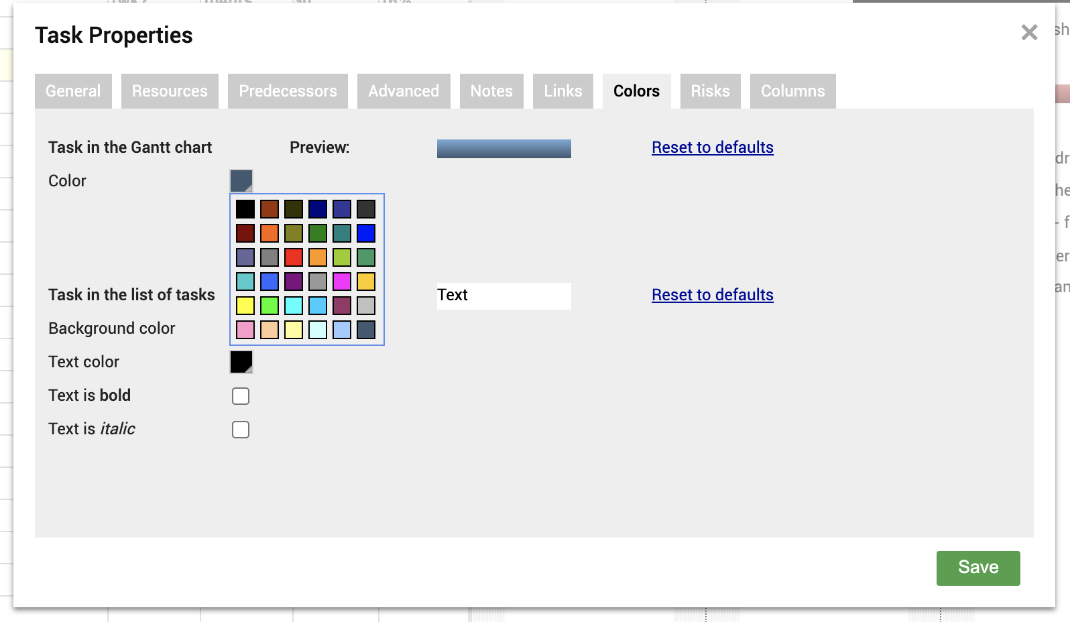Viewport: 1070px width, 622px height.
Task: Select the Advanced tab
Action: tap(404, 91)
